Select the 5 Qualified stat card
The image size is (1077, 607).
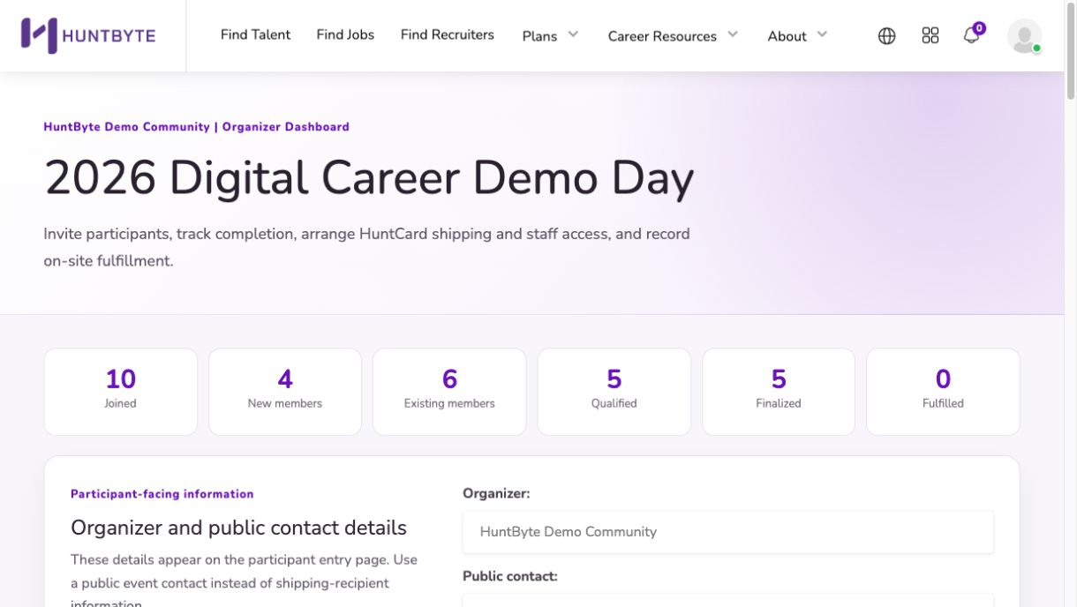614,392
